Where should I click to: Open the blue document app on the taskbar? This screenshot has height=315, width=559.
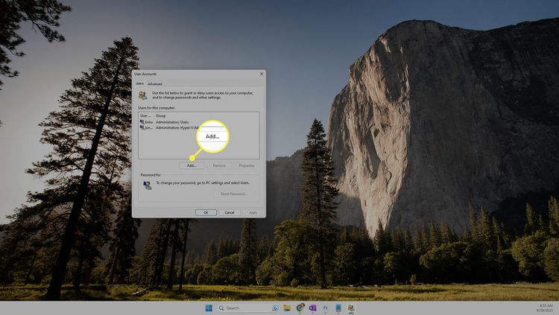(x=338, y=308)
